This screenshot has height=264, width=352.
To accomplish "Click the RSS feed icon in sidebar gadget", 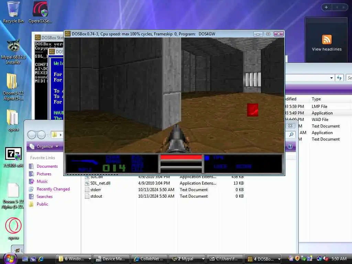I will pyautogui.click(x=327, y=40).
